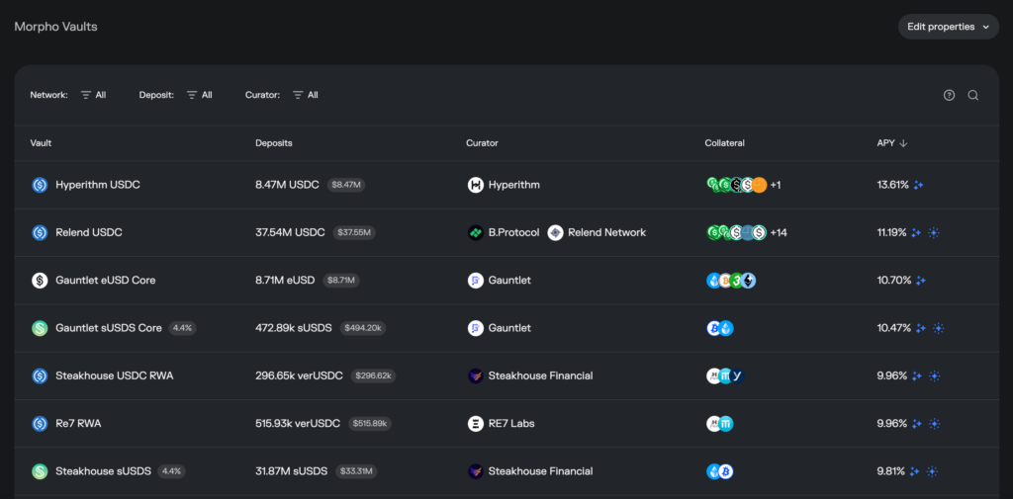Open the Relend USDC vault
Image resolution: width=1013 pixels, height=499 pixels.
tap(89, 232)
